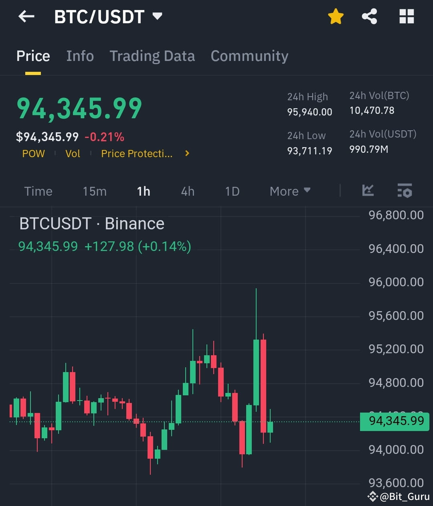Switch to the Info tab
This screenshot has width=433, height=506.
tap(80, 56)
